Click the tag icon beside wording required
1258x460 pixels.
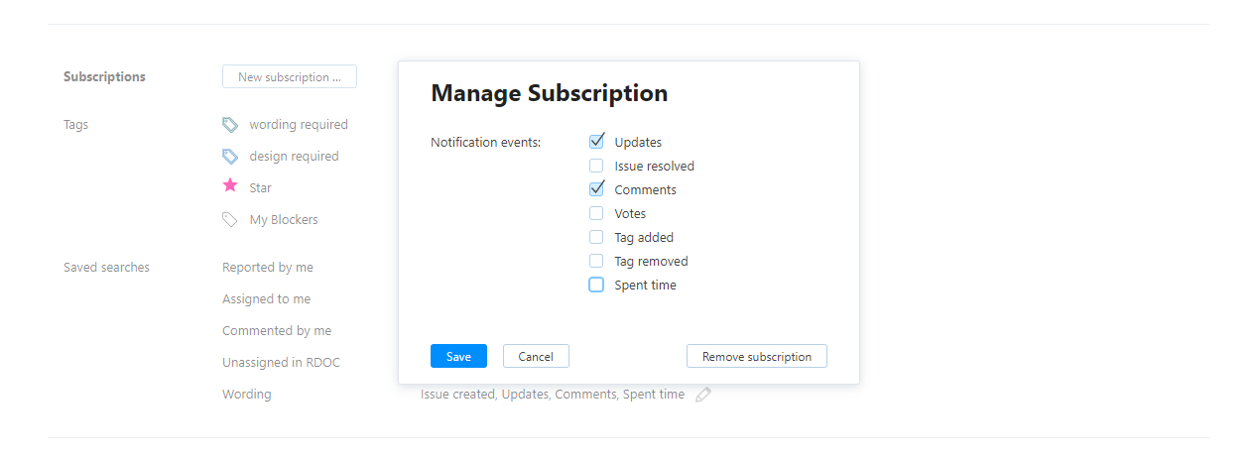[230, 125]
